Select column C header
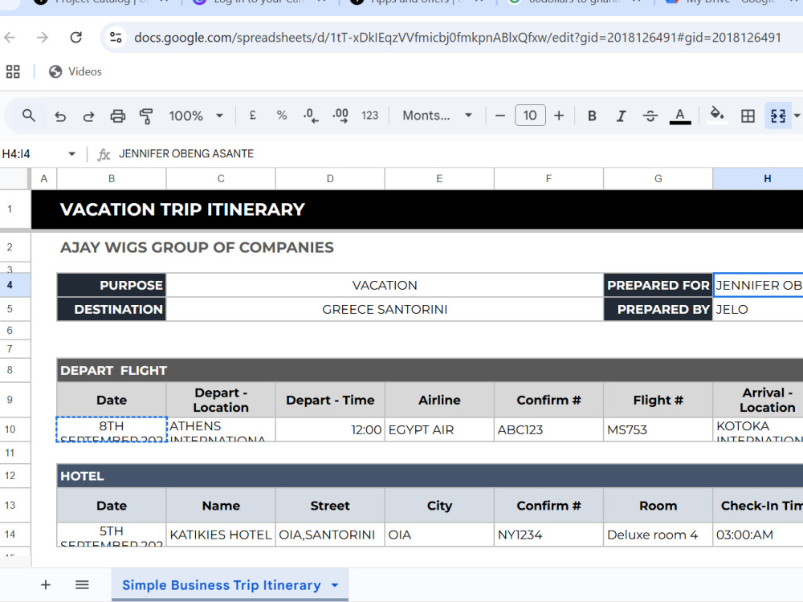Screen dimensions: 803x602 click(x=221, y=179)
